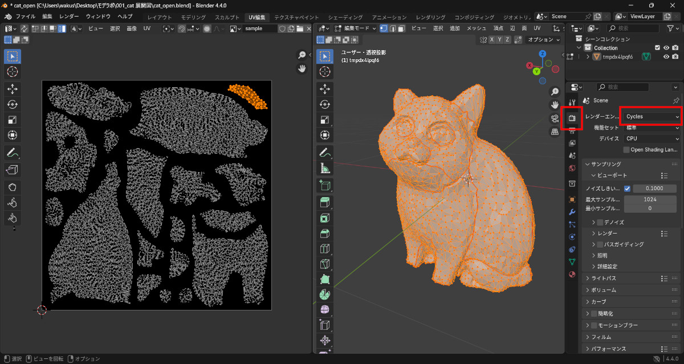Enable the Path Guiding checkbox
The image size is (684, 364).
[x=600, y=244]
